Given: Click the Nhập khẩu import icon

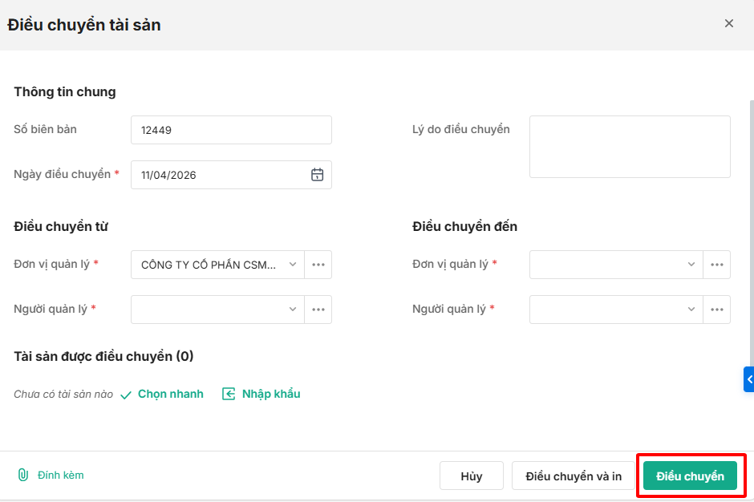Looking at the screenshot, I should 229,394.
